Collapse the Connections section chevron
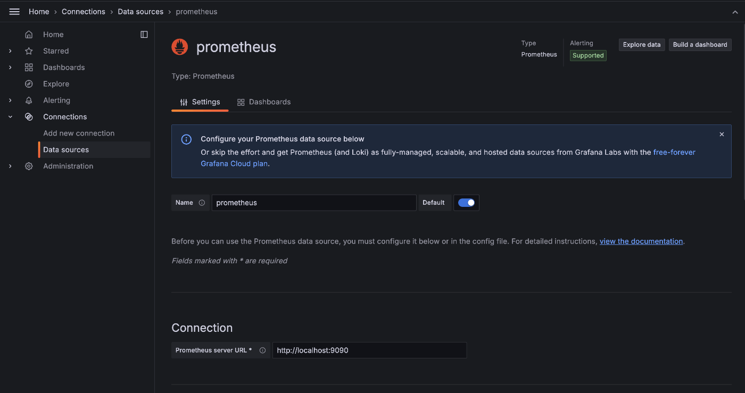Viewport: 745px width, 393px height. tap(10, 117)
